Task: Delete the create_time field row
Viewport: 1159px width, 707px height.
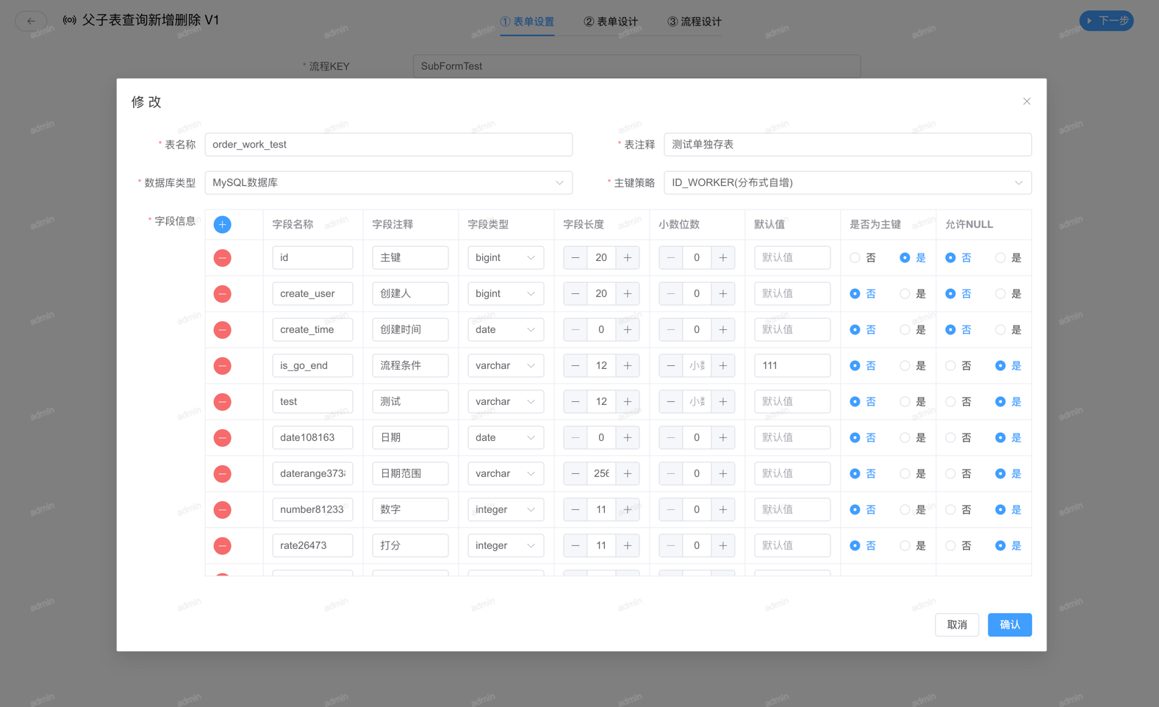Action: point(222,330)
